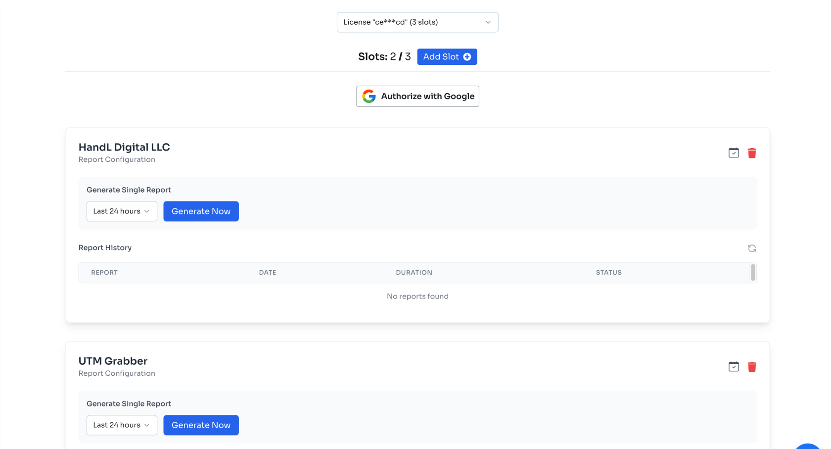This screenshot has height=449, width=831.
Task: Click the Google G logo
Action: pos(369,97)
